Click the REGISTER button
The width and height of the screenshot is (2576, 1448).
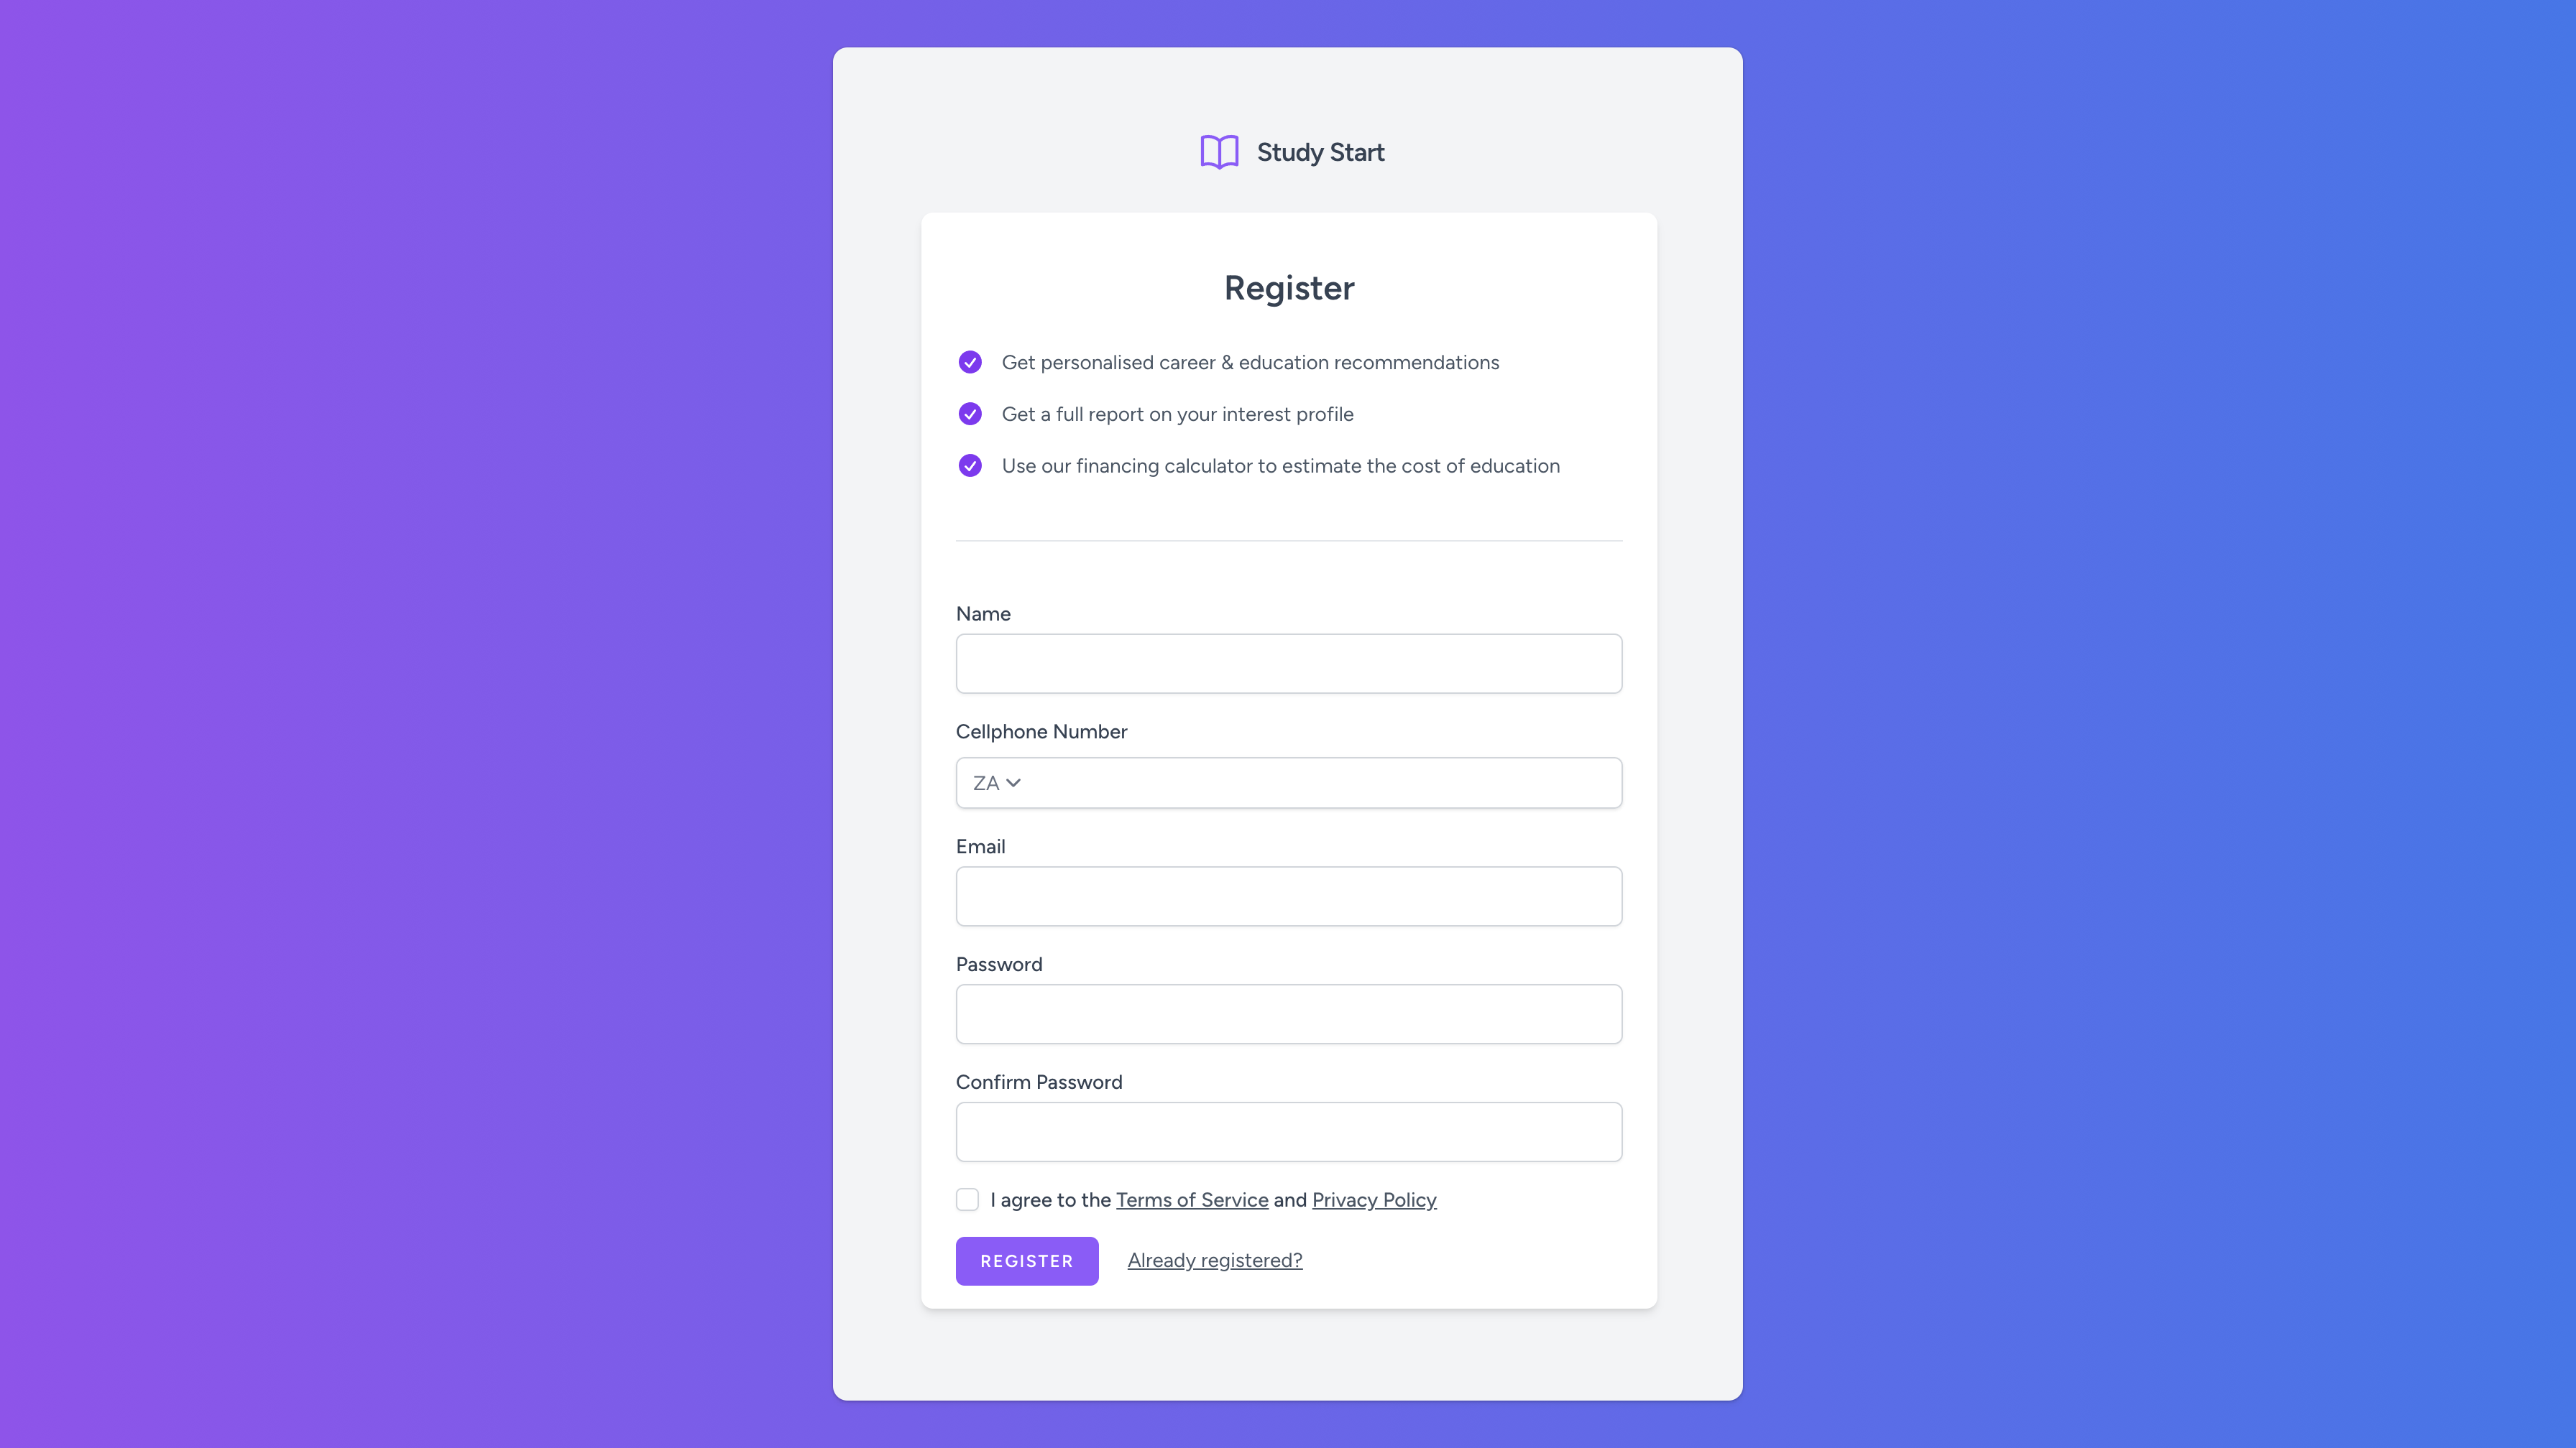[1026, 1261]
